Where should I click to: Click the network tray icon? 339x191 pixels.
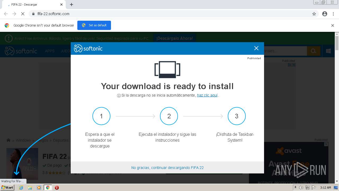pos(307,188)
